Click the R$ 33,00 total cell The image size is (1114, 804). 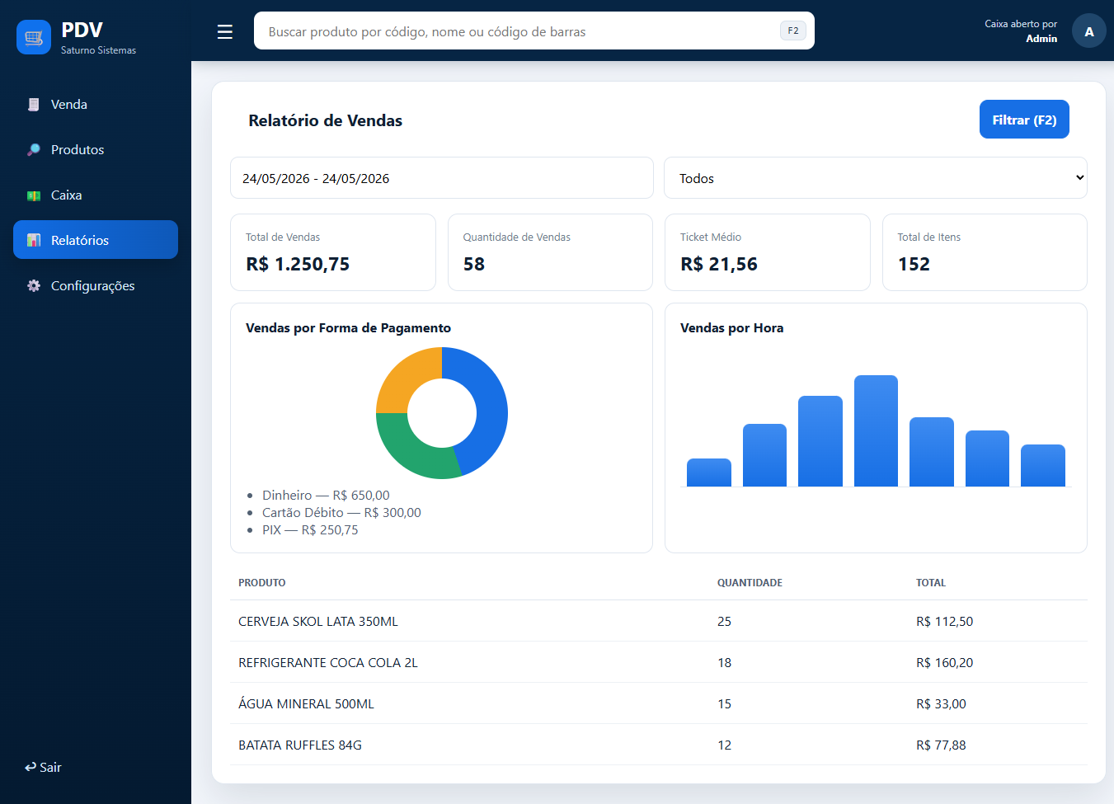941,703
